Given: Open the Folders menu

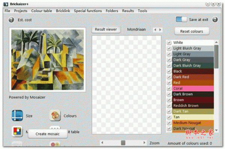Looking at the screenshot, I should tap(112, 11).
